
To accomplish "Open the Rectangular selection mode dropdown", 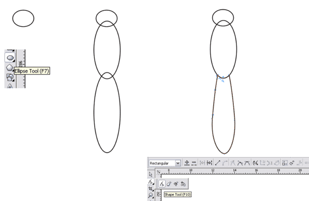I will (165, 163).
